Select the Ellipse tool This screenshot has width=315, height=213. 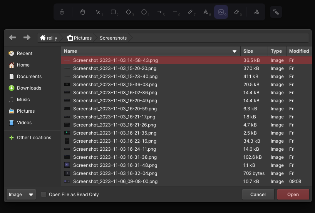tap(144, 12)
